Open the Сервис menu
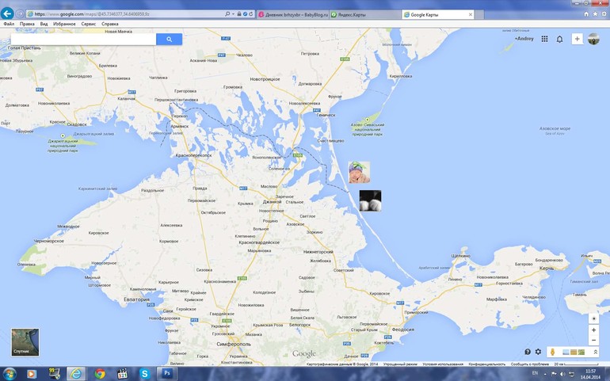Image resolution: width=610 pixels, height=381 pixels. pos(88,24)
